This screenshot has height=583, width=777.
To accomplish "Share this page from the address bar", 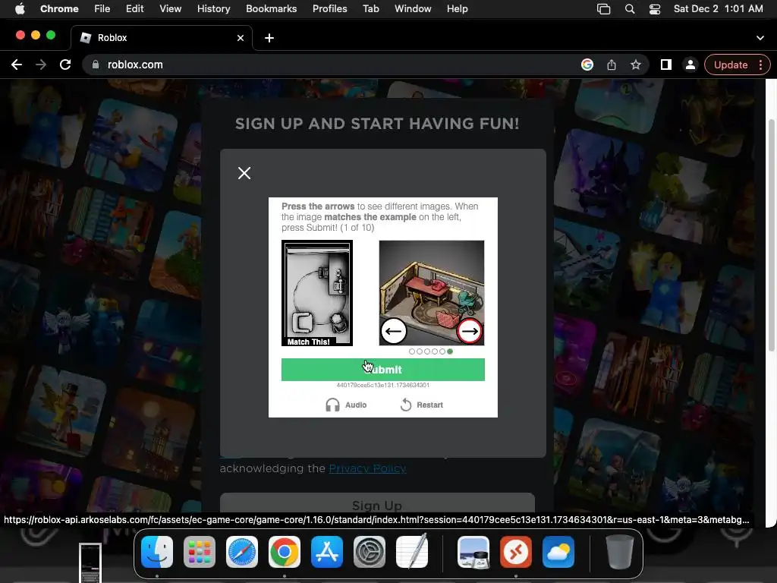I will pos(612,65).
